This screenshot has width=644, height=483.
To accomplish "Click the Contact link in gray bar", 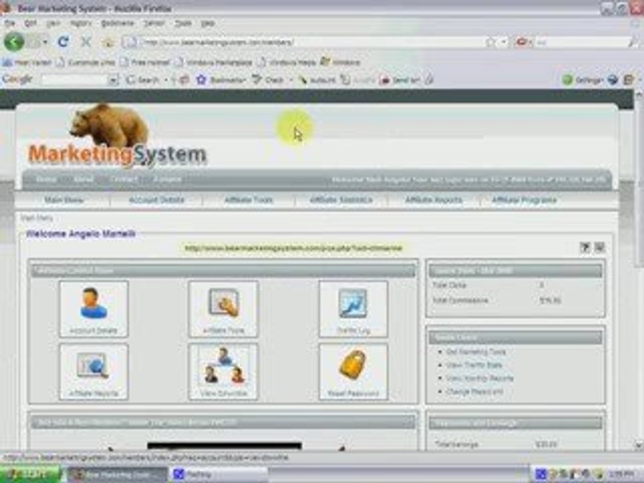I will point(123,180).
